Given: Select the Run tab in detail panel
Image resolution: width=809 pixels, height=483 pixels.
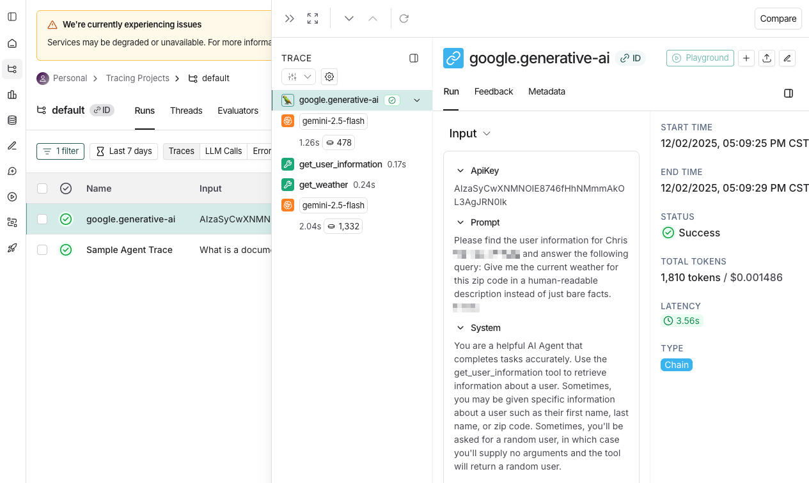Looking at the screenshot, I should point(451,91).
